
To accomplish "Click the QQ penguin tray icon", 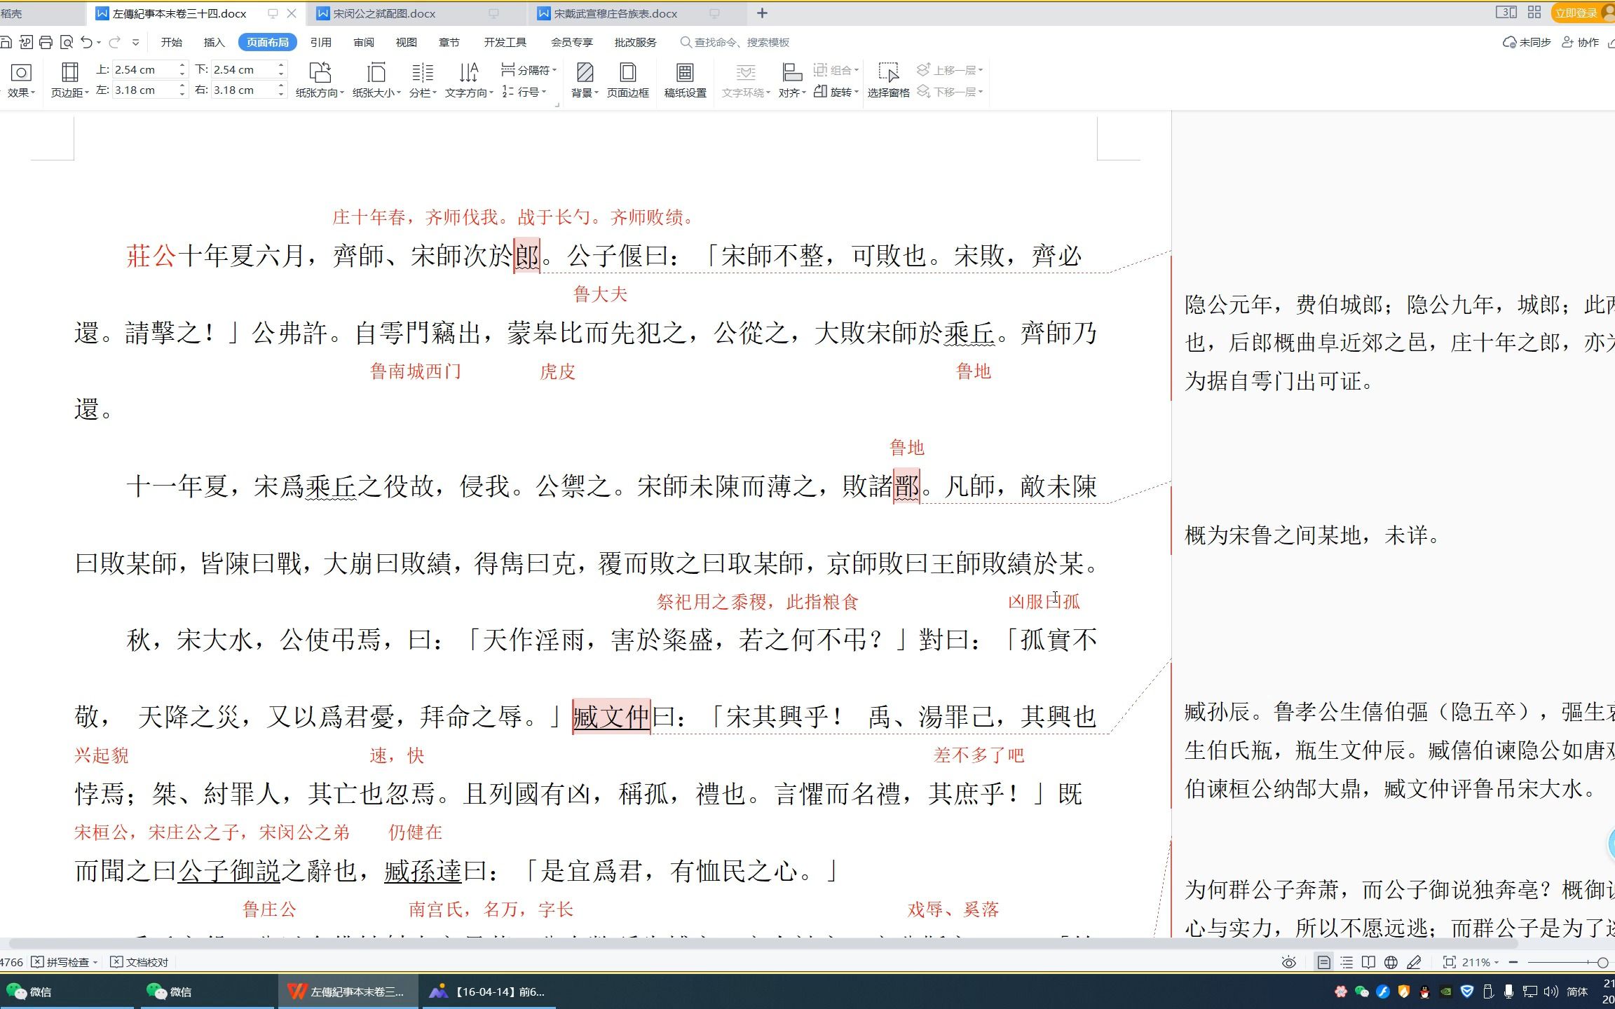I will pyautogui.click(x=1424, y=991).
